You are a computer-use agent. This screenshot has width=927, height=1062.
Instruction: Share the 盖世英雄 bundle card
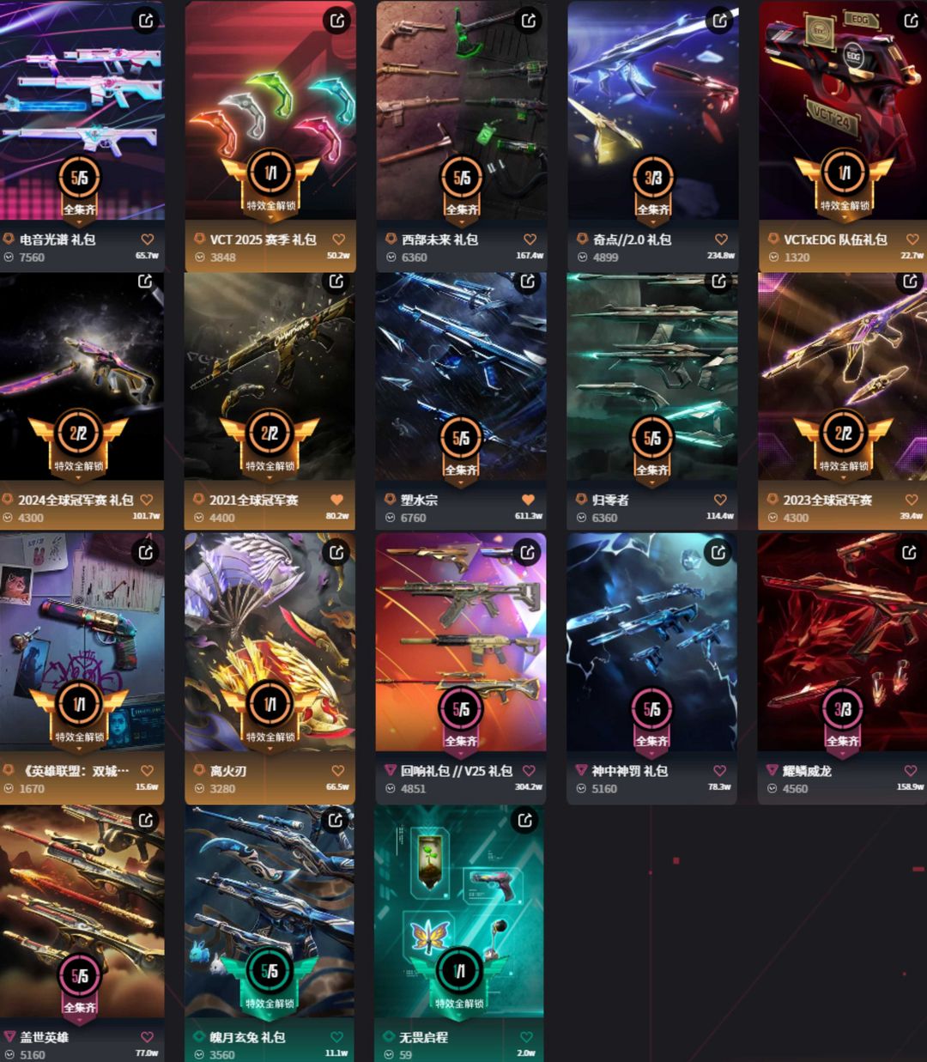[147, 820]
